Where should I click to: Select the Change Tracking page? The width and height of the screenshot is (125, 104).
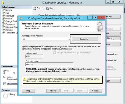[x=11, y=21]
